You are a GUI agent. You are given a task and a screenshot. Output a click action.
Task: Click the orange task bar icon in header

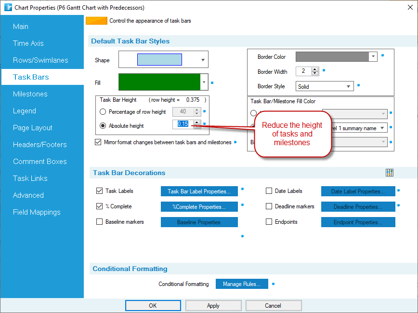click(x=96, y=21)
